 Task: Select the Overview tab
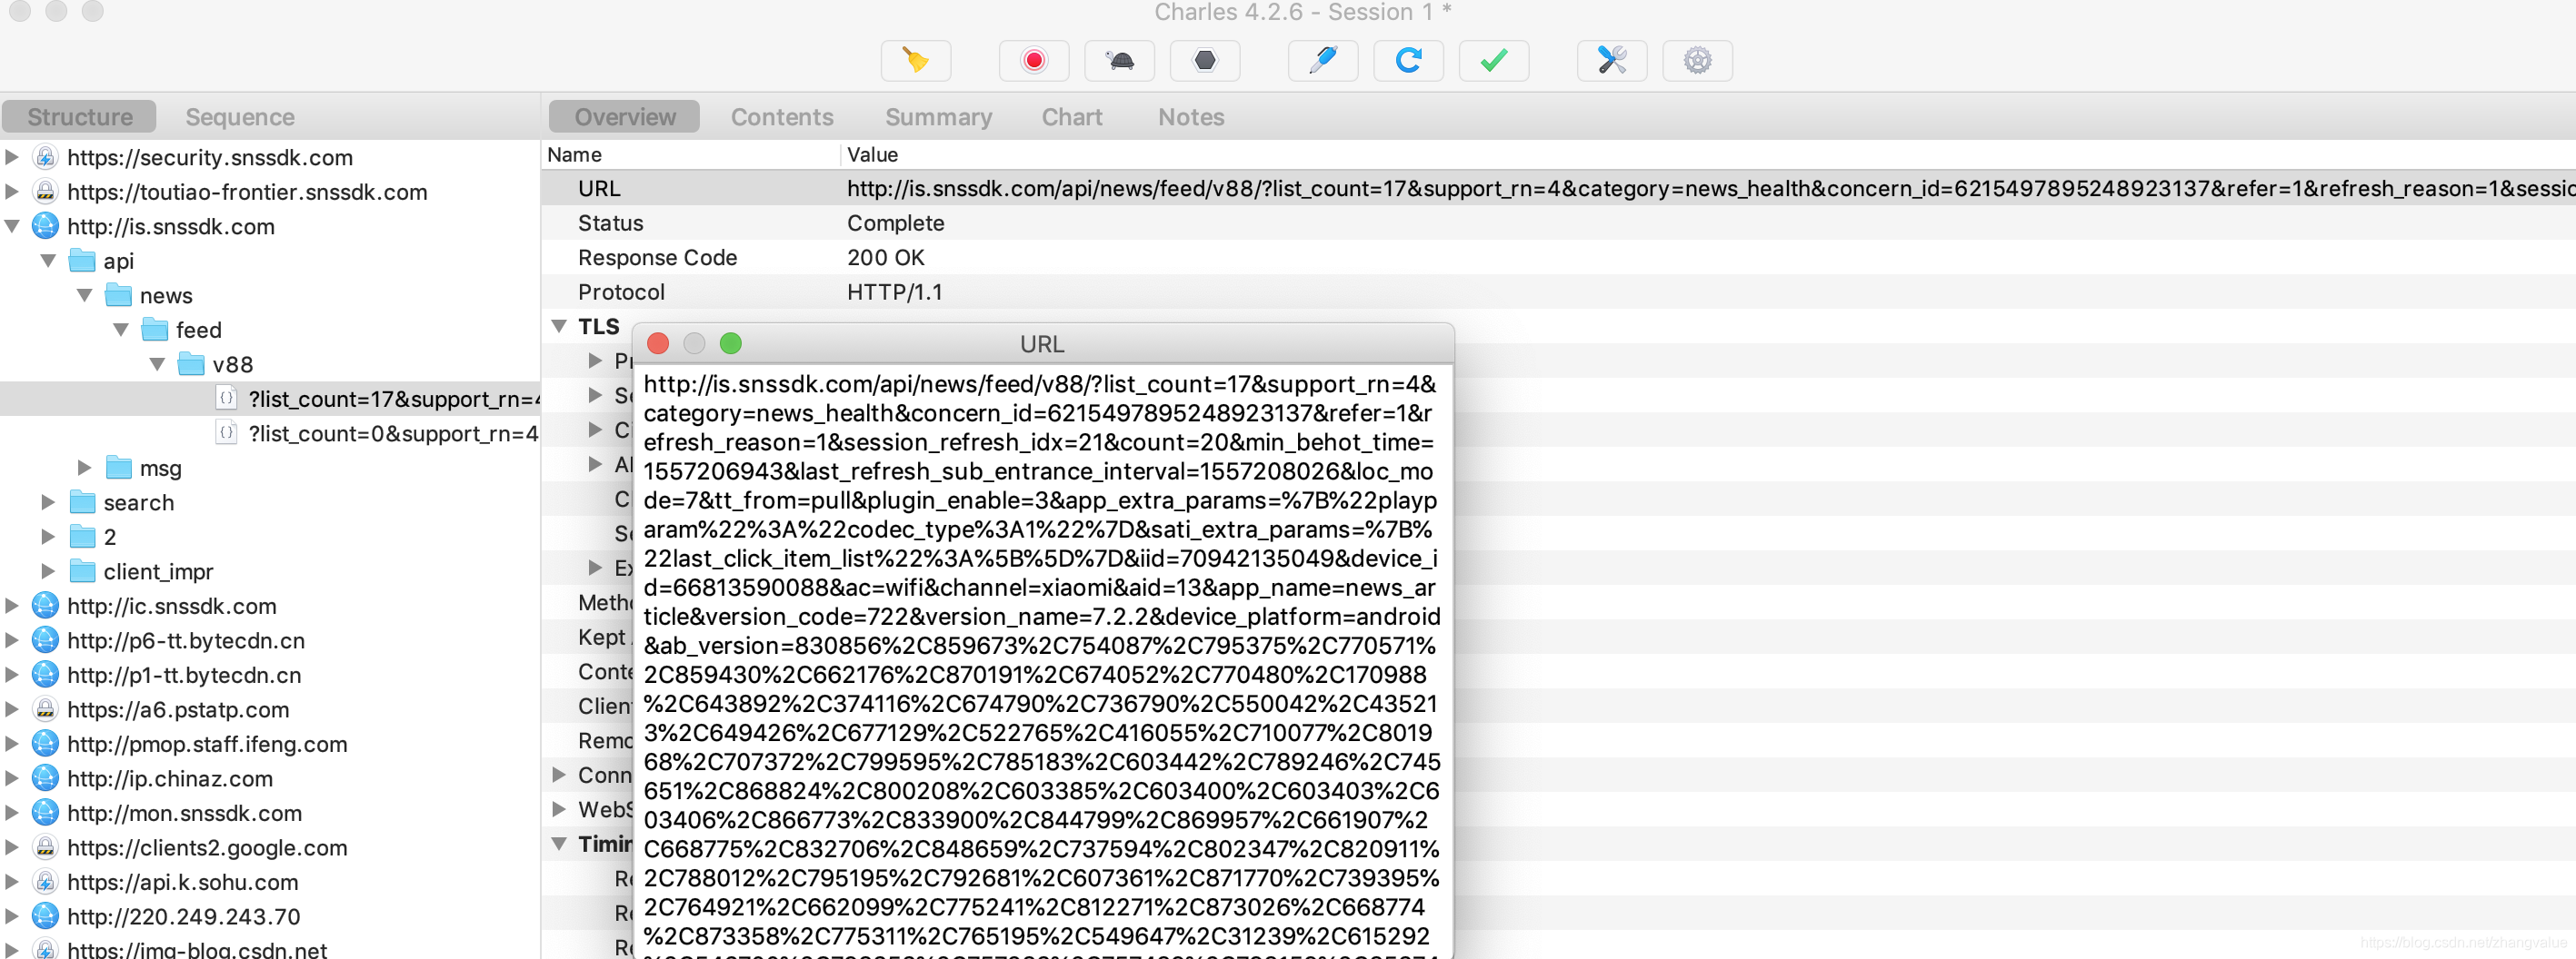(625, 117)
